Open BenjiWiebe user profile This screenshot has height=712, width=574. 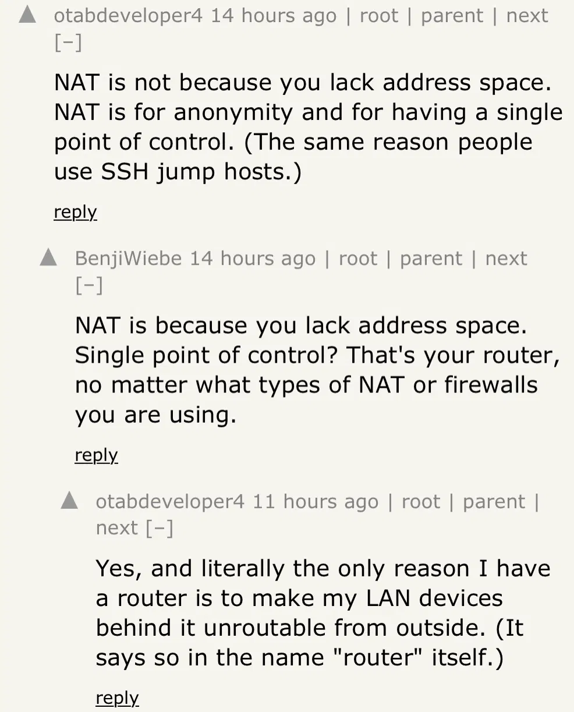pos(128,258)
